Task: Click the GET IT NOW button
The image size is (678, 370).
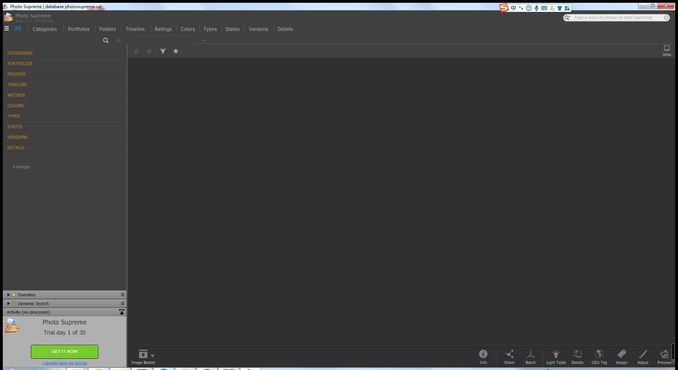Action: pos(64,351)
